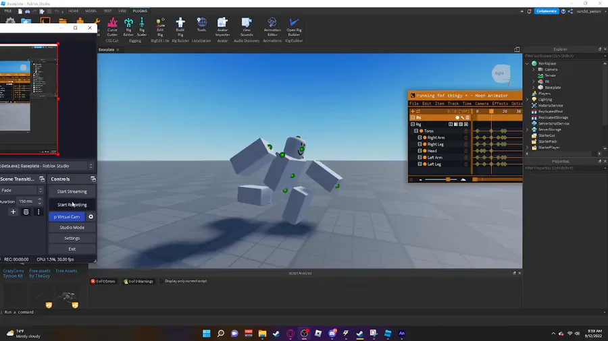This screenshot has width=608, height=341.
Task: Launch the Rig Editor plugin
Action: click(128, 27)
